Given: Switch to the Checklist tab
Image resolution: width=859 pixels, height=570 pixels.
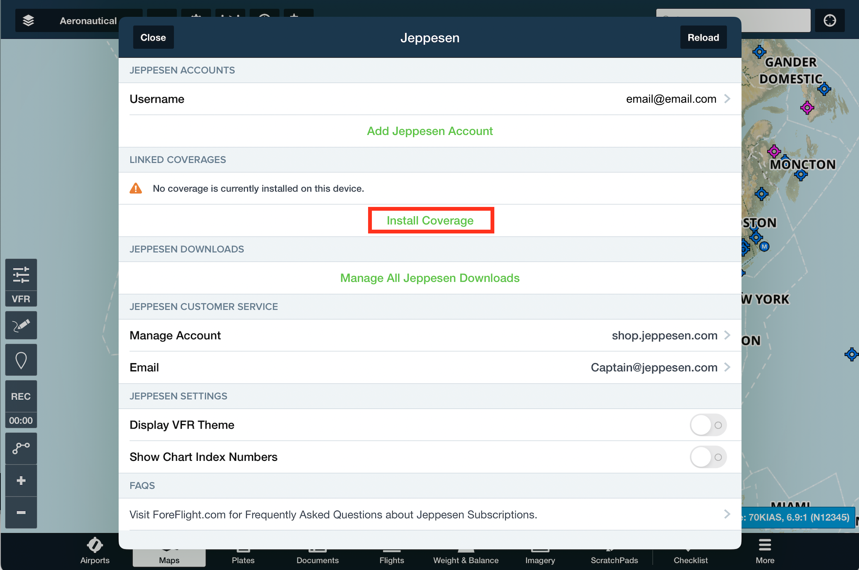Looking at the screenshot, I should click(x=691, y=558).
